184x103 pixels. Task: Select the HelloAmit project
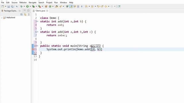[11, 18]
